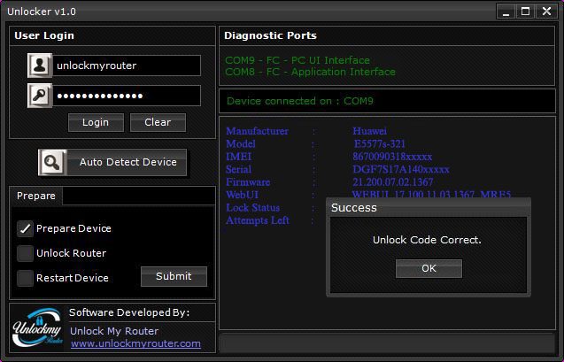Click the Huawei manufacturer value
Image resolution: width=564 pixels, height=362 pixels.
(x=370, y=131)
